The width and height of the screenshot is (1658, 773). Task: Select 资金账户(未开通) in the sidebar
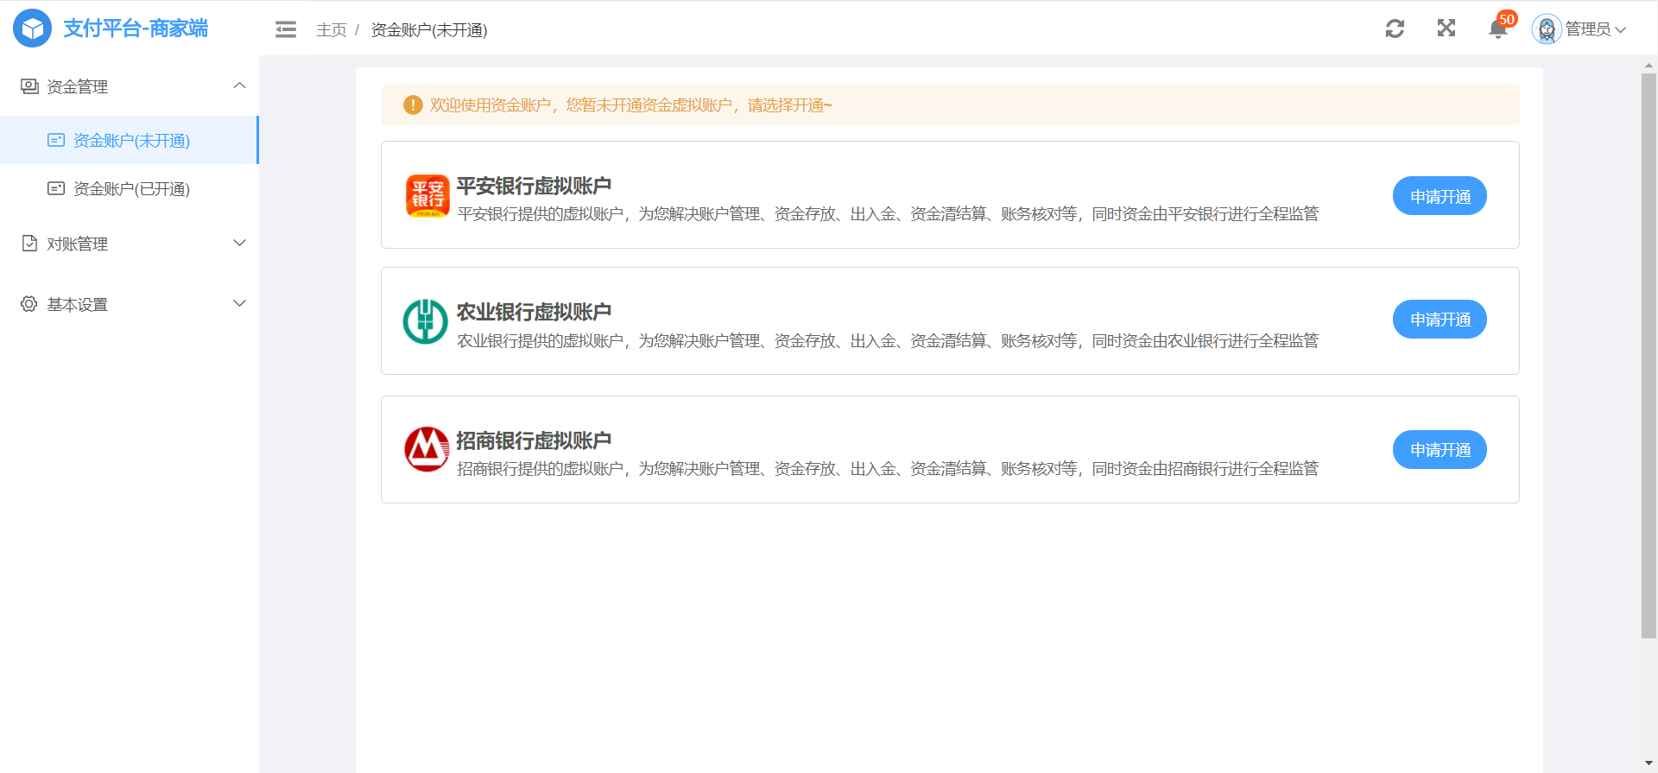[130, 140]
